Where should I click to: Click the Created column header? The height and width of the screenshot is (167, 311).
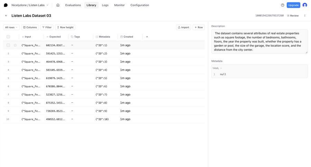[128, 37]
